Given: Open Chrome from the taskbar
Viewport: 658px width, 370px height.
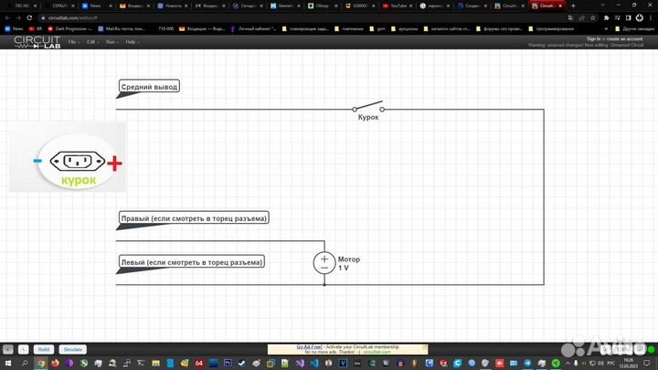Looking at the screenshot, I should (42, 363).
